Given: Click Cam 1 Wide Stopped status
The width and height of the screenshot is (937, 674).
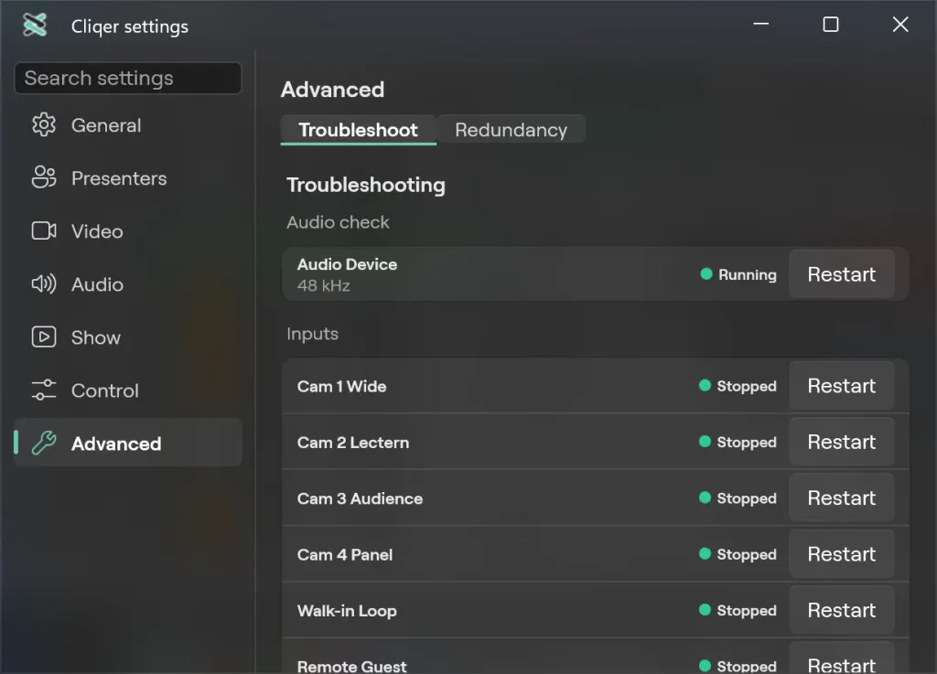Looking at the screenshot, I should coord(738,386).
